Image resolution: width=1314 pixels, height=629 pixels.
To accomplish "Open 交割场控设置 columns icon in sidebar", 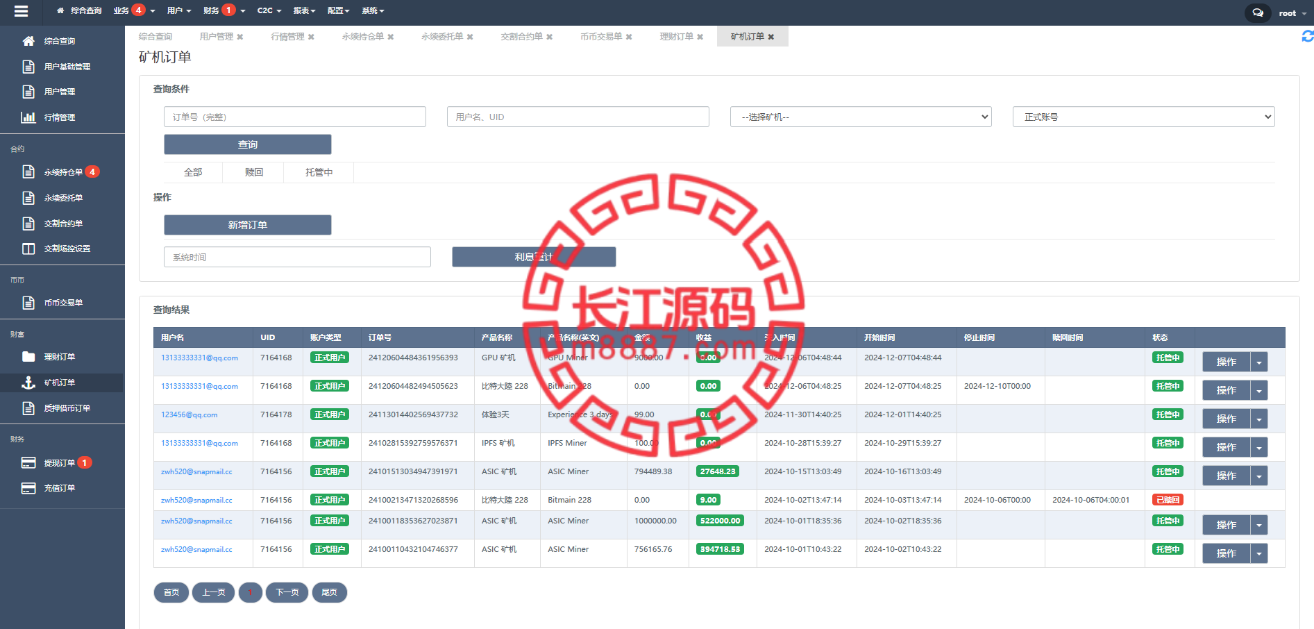I will (28, 249).
